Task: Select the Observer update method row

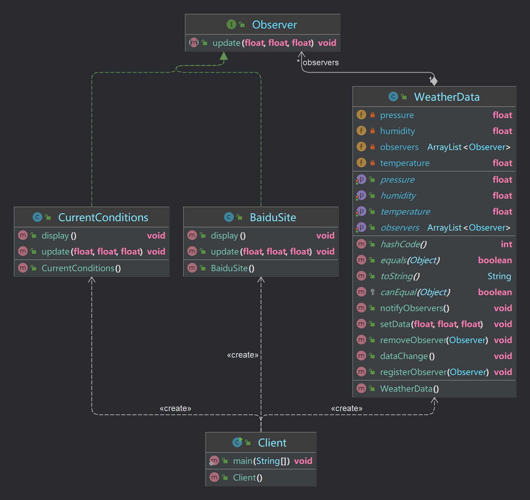Action: [262, 43]
